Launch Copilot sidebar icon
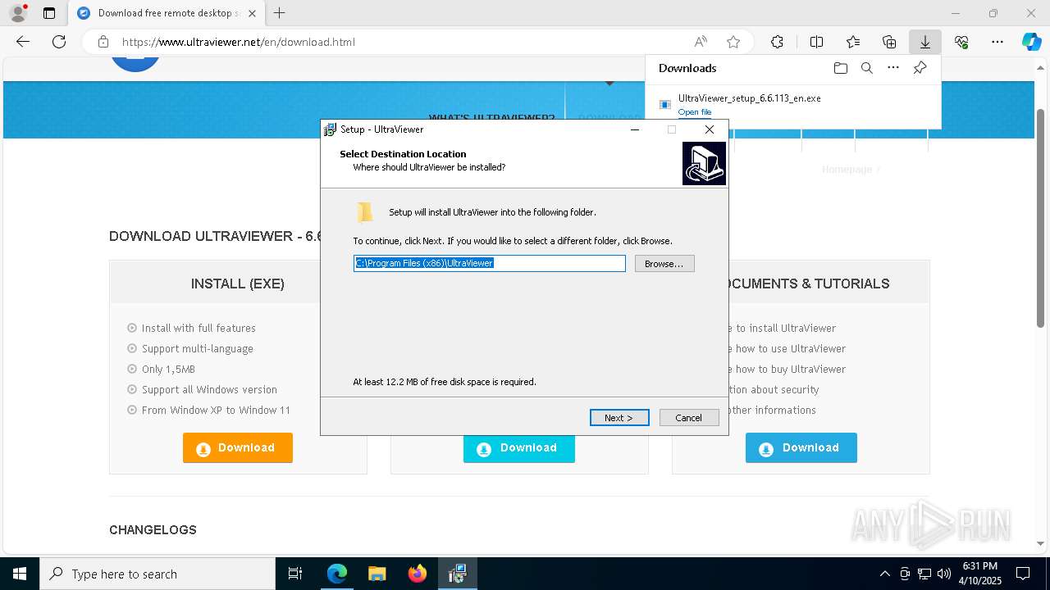 [x=1031, y=42]
